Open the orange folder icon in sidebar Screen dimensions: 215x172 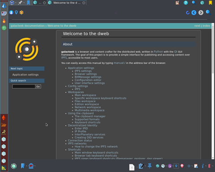4,125
